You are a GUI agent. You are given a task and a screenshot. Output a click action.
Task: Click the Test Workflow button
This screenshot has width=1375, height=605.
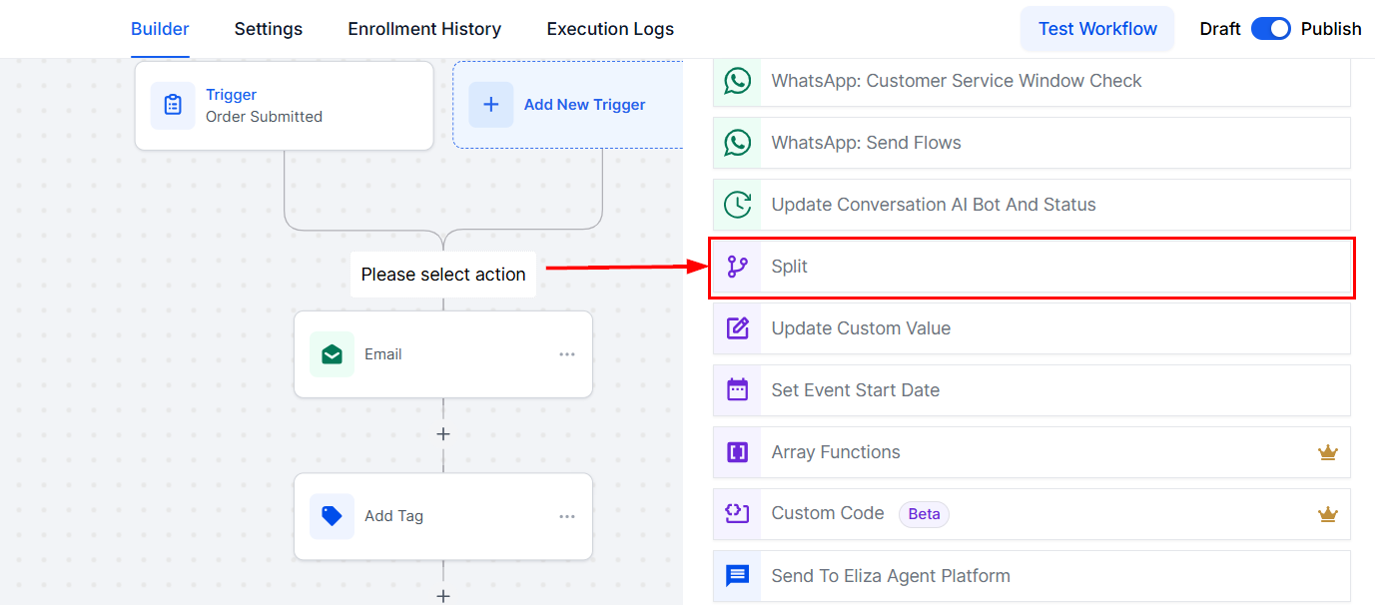1097,29
